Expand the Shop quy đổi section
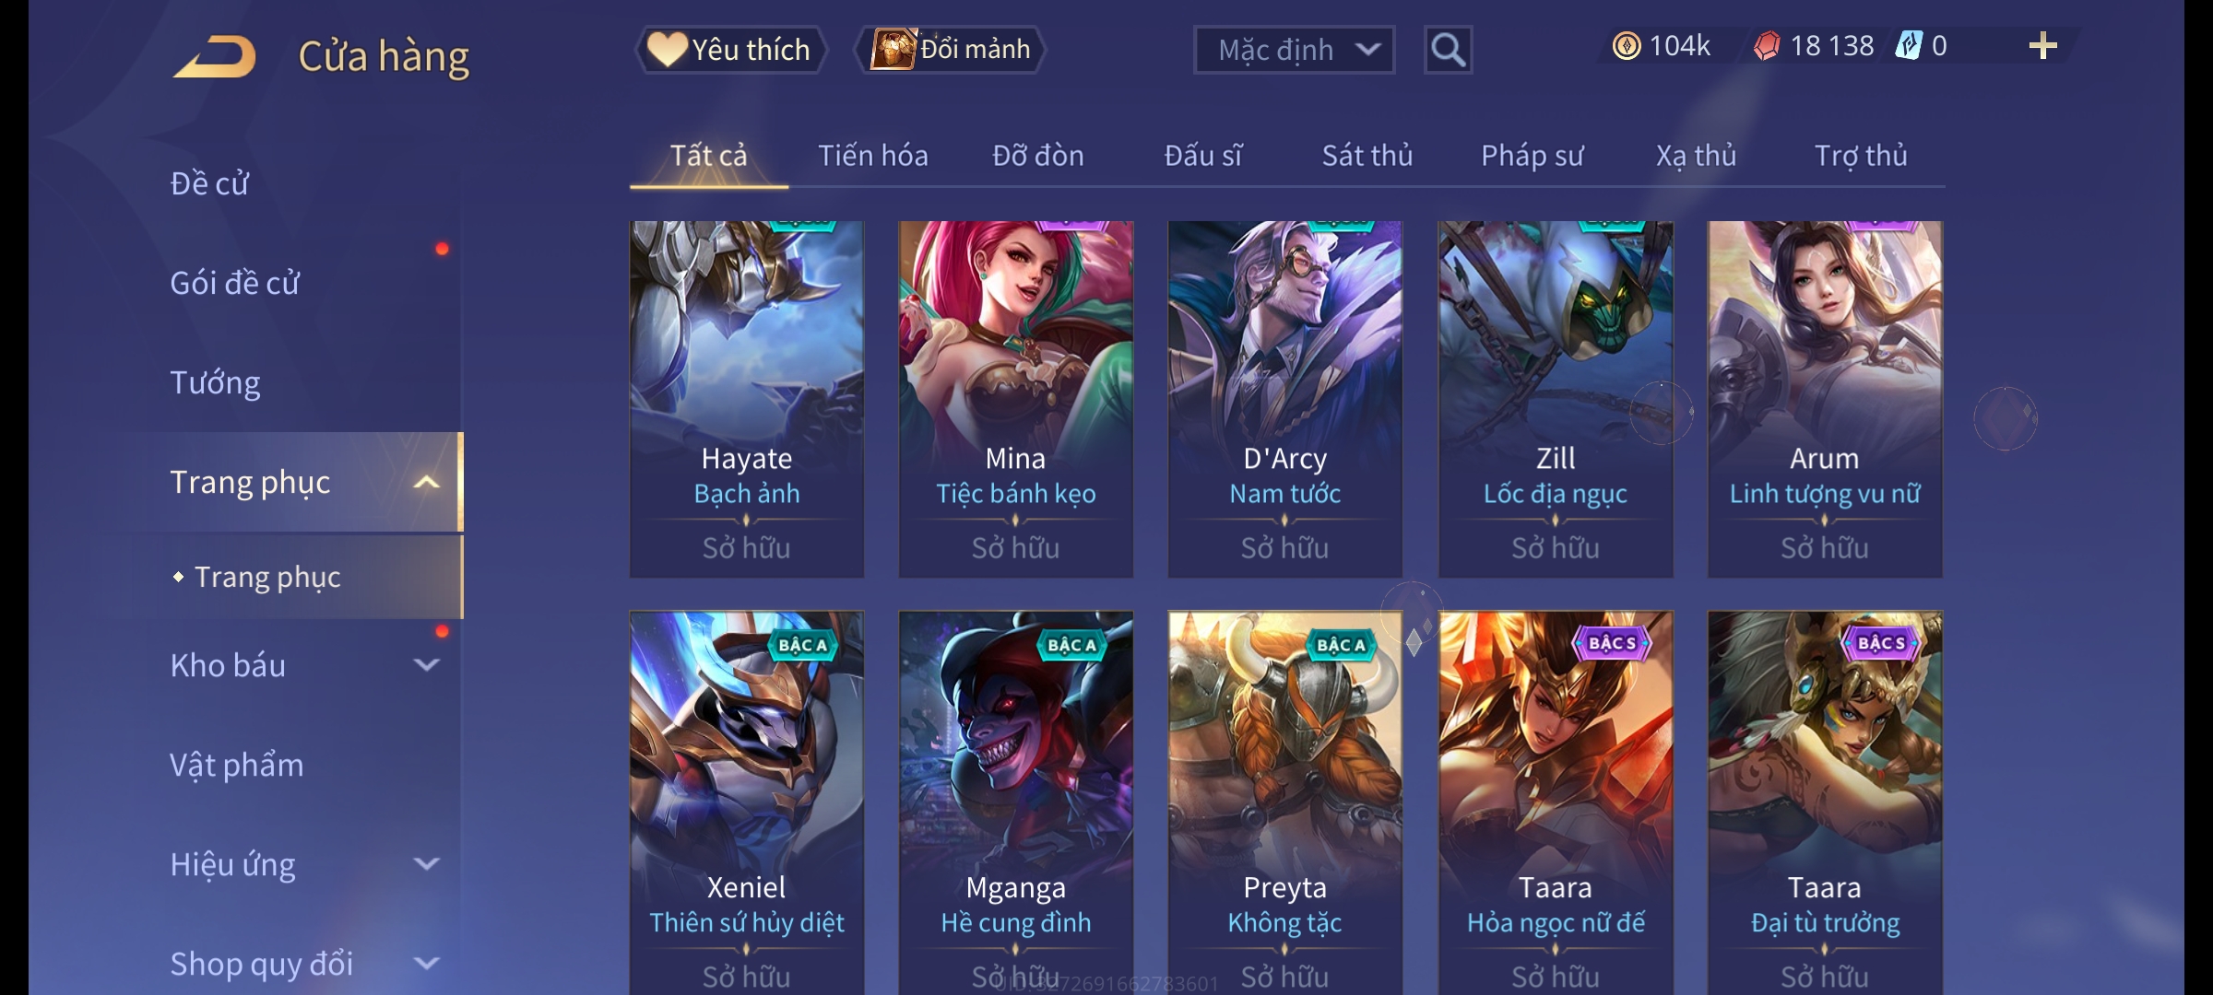This screenshot has width=2213, height=995. click(426, 963)
